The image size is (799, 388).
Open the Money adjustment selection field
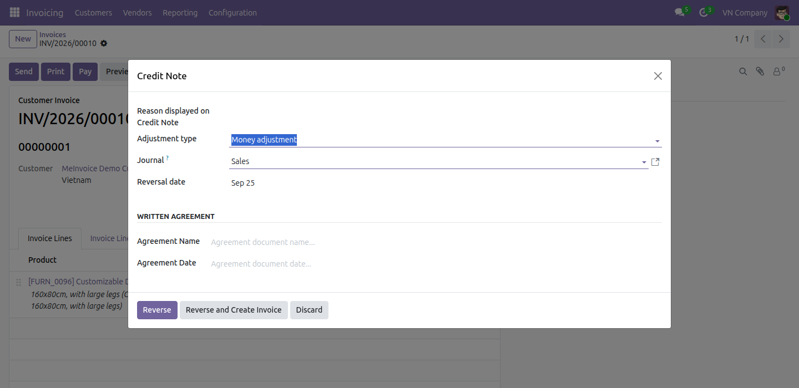tap(446, 140)
